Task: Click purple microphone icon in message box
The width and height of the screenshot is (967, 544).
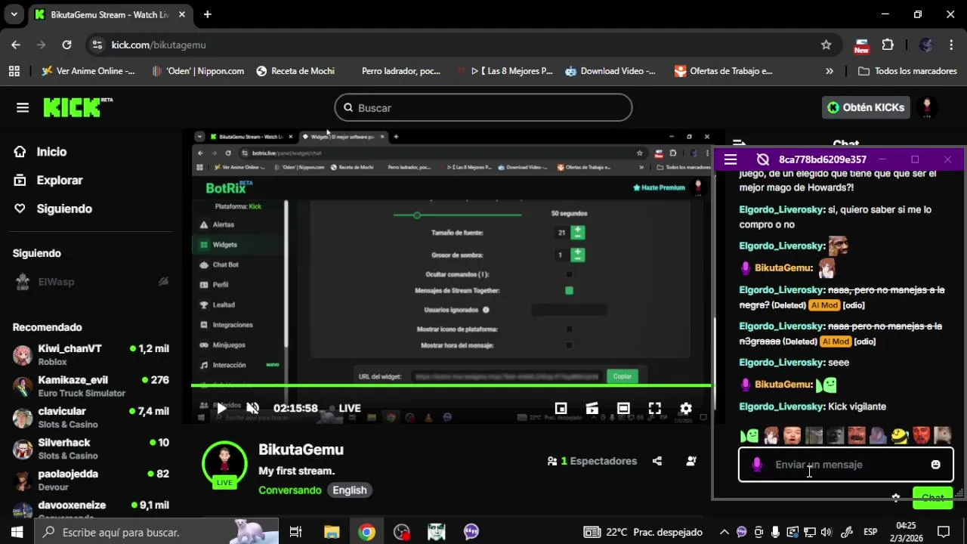Action: tap(757, 465)
